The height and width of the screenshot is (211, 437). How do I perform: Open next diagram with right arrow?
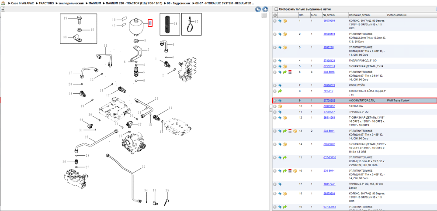pyautogui.click(x=265, y=9)
